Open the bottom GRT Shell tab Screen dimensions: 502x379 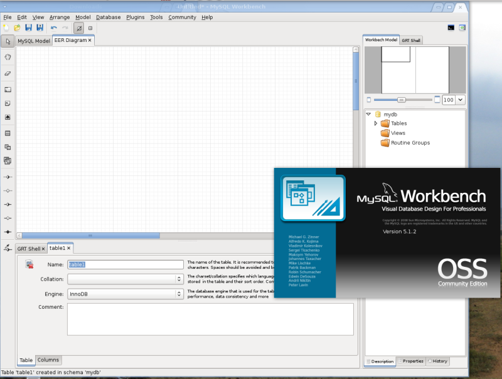29,249
